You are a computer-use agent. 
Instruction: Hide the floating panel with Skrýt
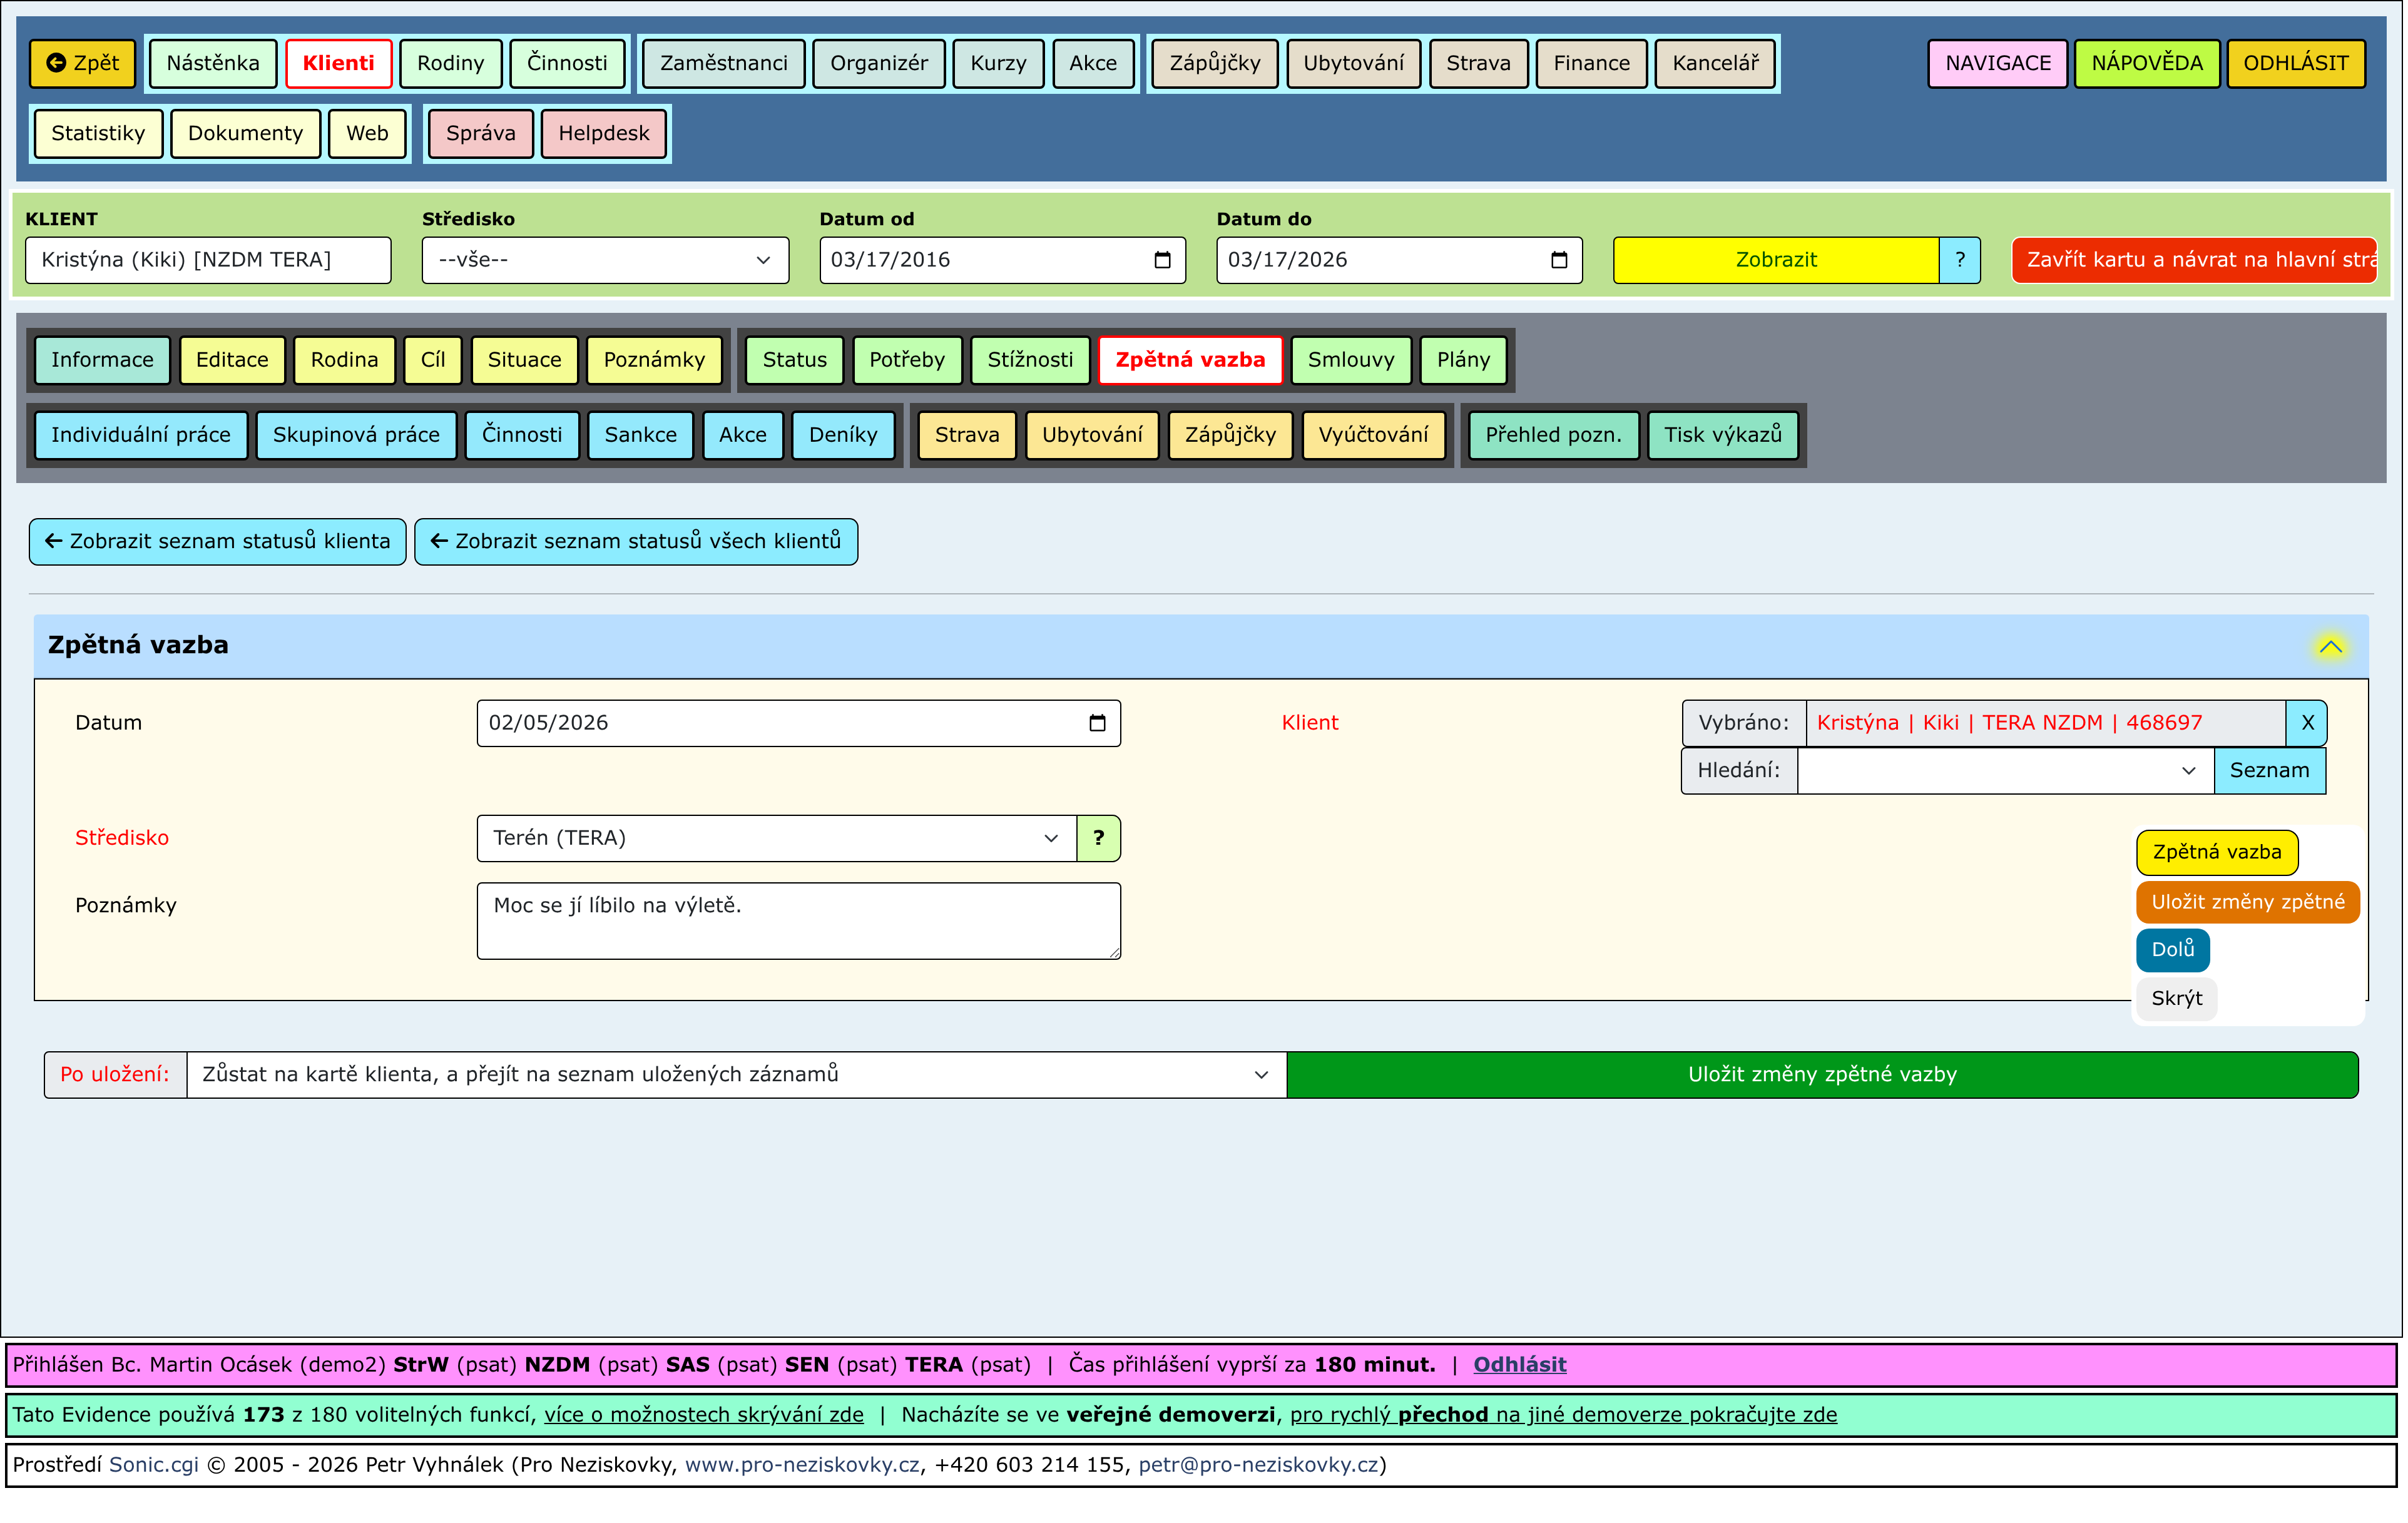pyautogui.click(x=2176, y=999)
